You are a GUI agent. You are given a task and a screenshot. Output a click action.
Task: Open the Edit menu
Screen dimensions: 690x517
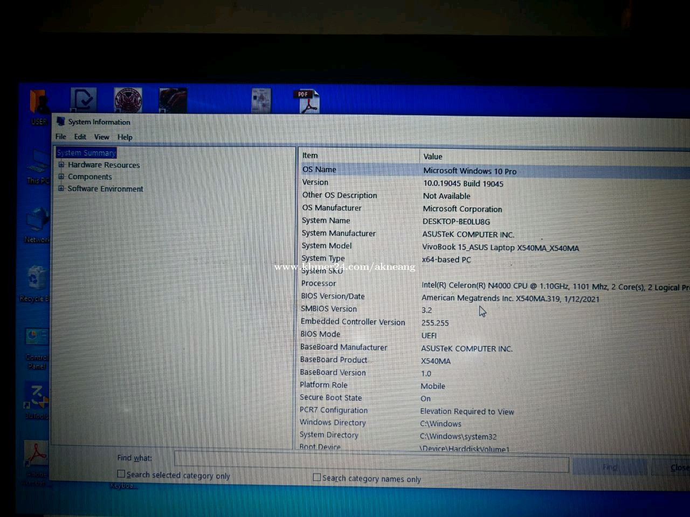click(x=80, y=137)
